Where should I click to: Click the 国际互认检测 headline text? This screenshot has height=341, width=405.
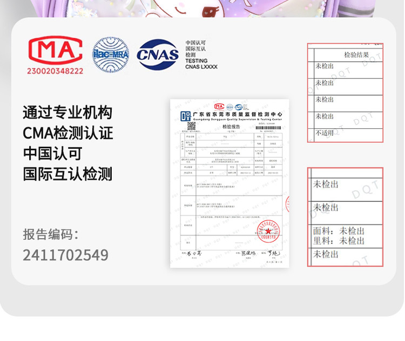tap(67, 173)
